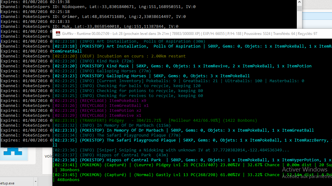The width and height of the screenshot is (332, 186).
Task: Click the "Poussières: 5324" title bar entry
Action: point(257,33)
